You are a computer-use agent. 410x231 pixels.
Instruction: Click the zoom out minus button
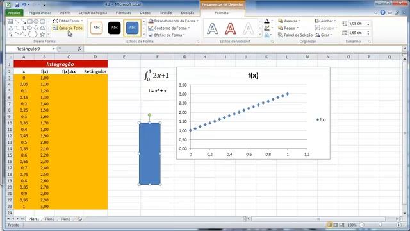[x=361, y=225]
